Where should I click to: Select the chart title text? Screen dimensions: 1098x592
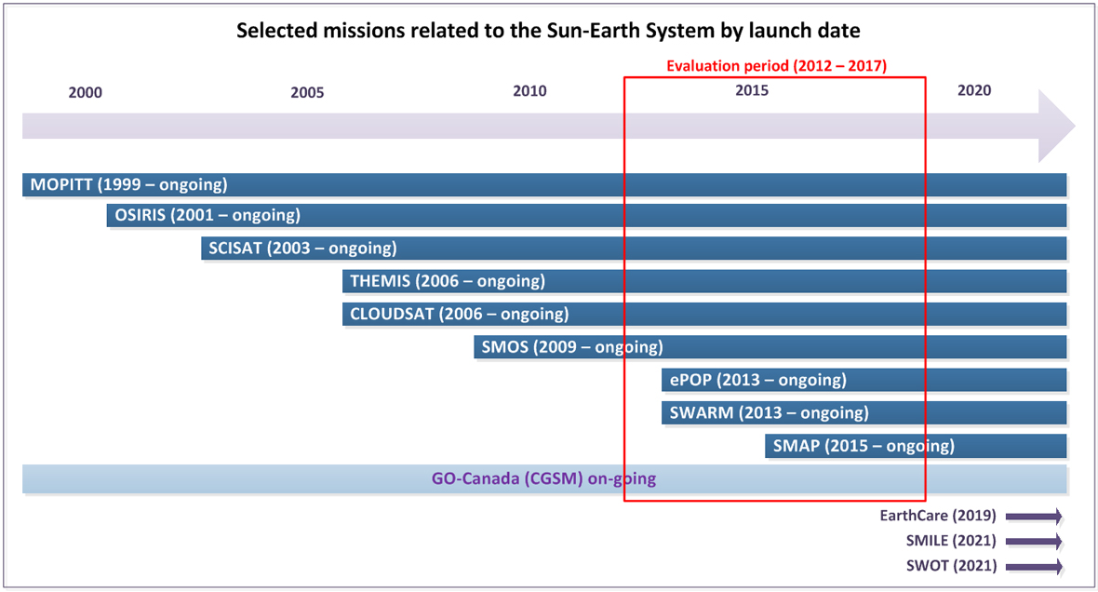click(x=548, y=31)
